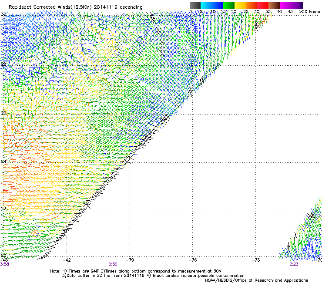Click the 'NOAA/NESDIS/Office of Research and Applications' credit

(256, 280)
